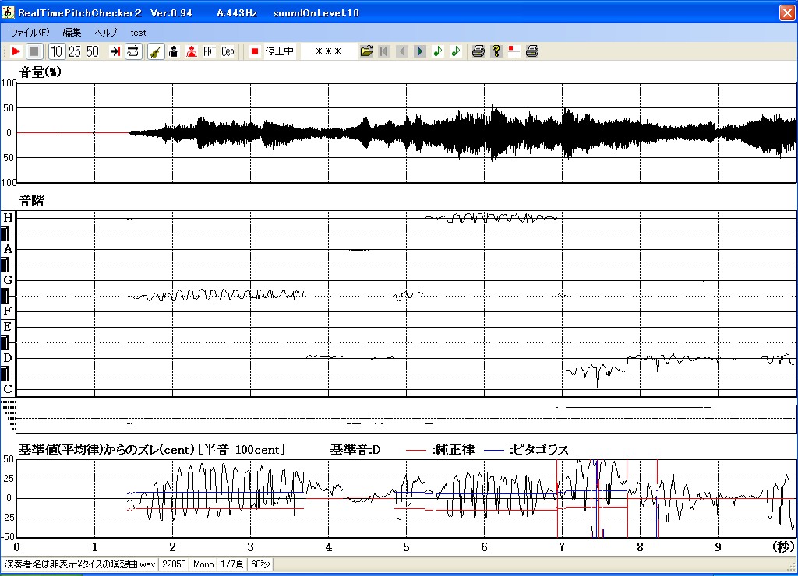Go to the previous page
The image size is (798, 576).
coord(402,51)
